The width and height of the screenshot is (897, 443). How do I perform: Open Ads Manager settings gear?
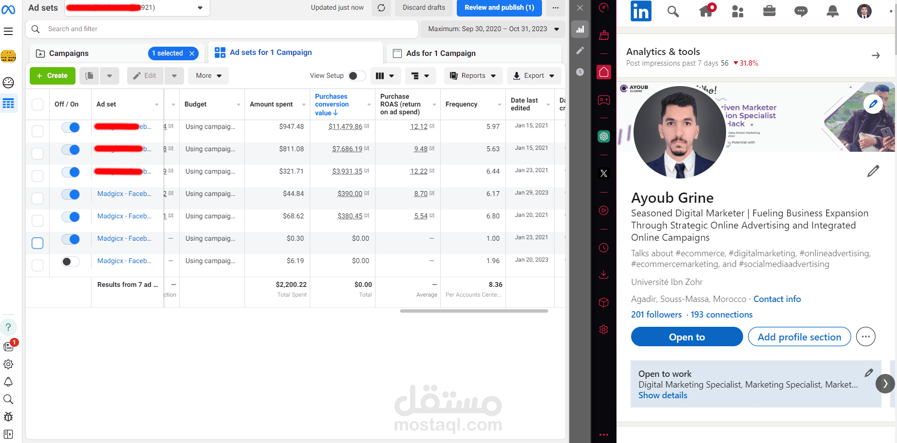point(8,364)
